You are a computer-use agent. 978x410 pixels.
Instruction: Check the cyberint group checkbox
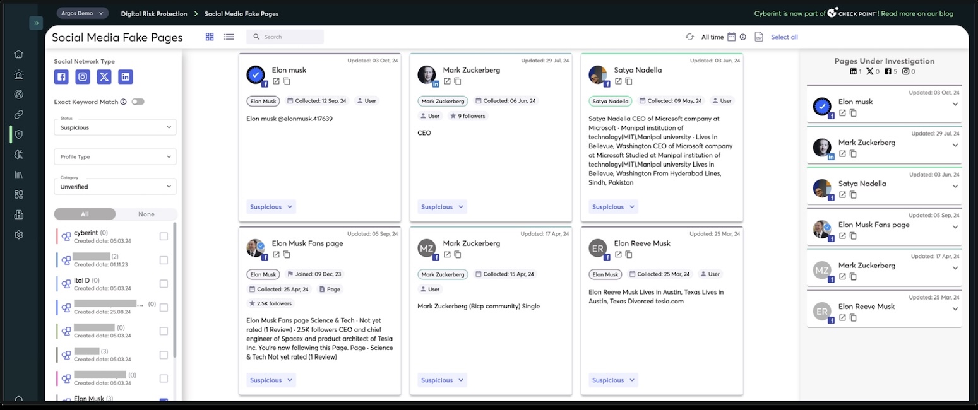coord(164,237)
